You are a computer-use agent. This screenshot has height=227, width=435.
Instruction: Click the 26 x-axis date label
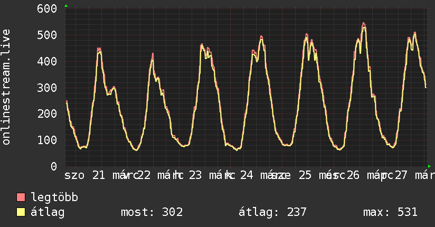pos(353,175)
